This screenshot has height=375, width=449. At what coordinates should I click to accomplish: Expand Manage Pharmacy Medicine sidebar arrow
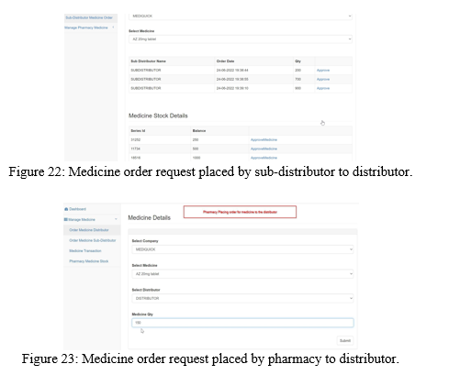[x=113, y=28]
